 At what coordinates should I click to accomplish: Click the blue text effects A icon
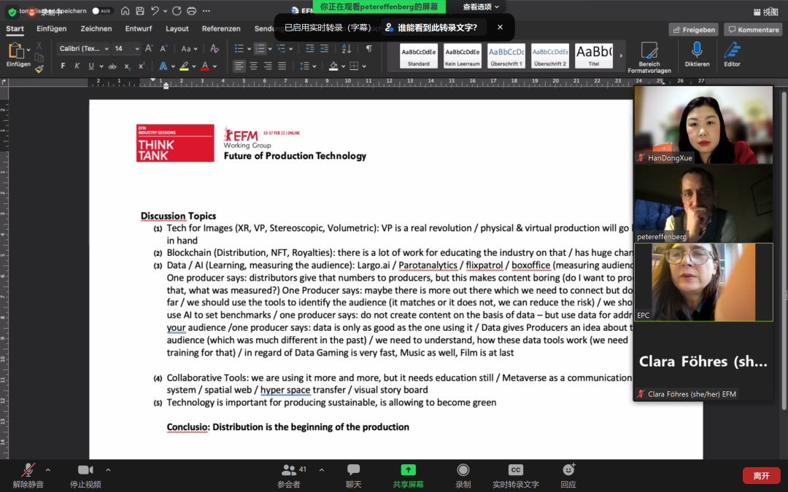point(163,66)
